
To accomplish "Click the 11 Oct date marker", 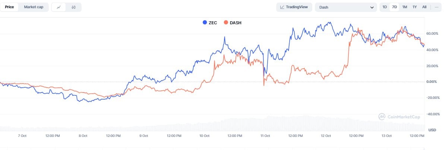I will pos(265,136).
